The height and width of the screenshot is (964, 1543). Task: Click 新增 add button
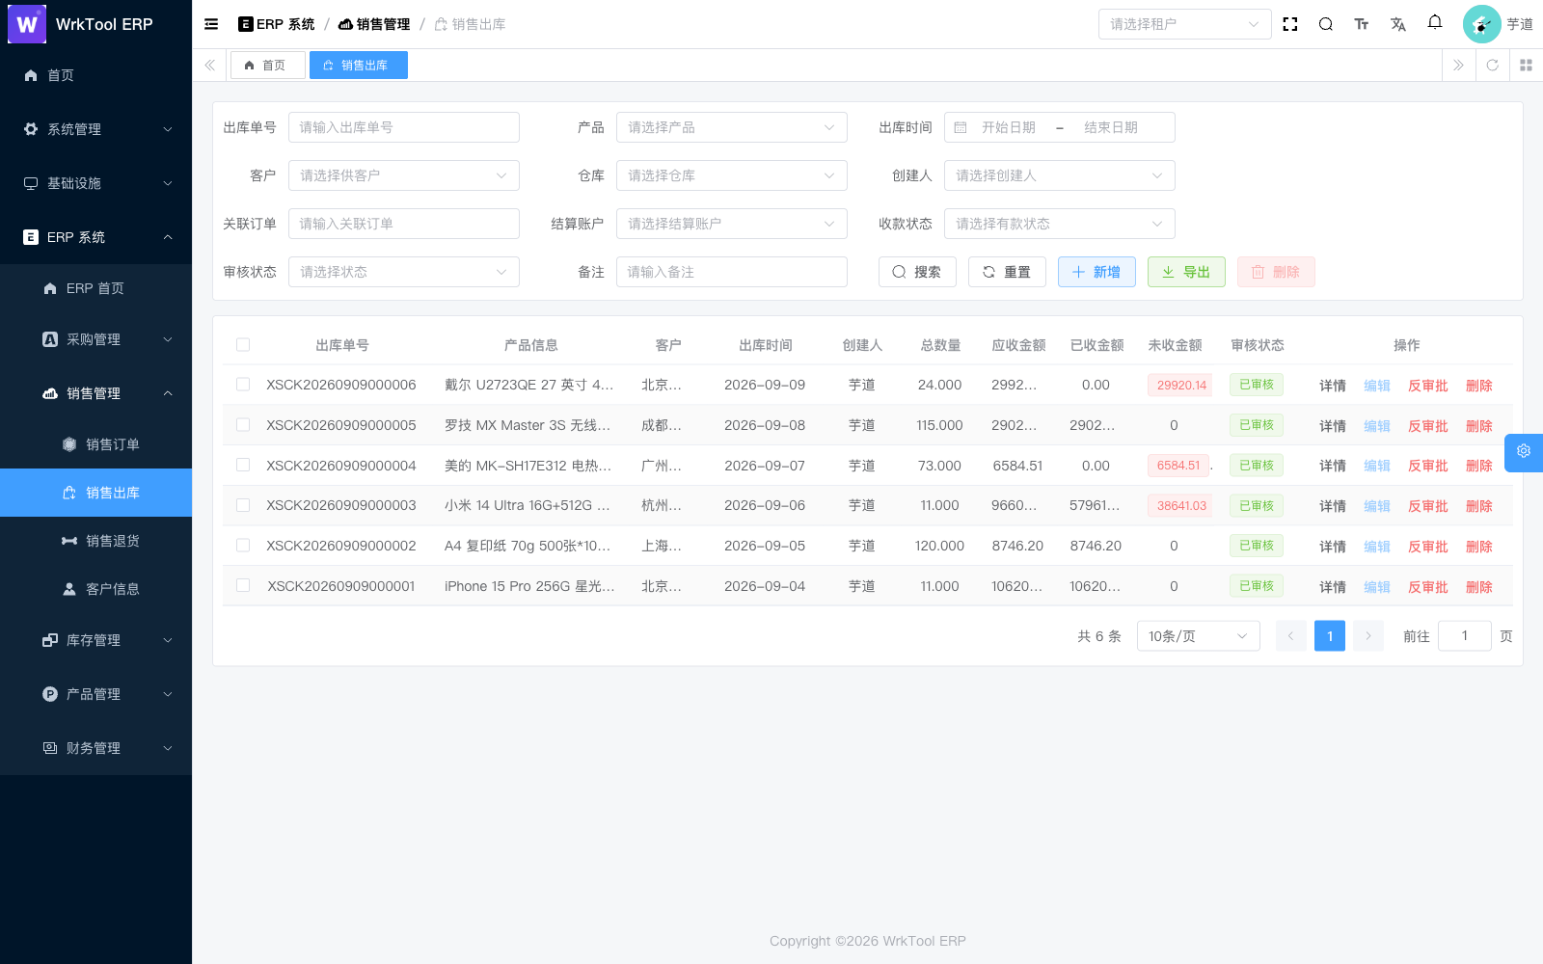(x=1096, y=272)
